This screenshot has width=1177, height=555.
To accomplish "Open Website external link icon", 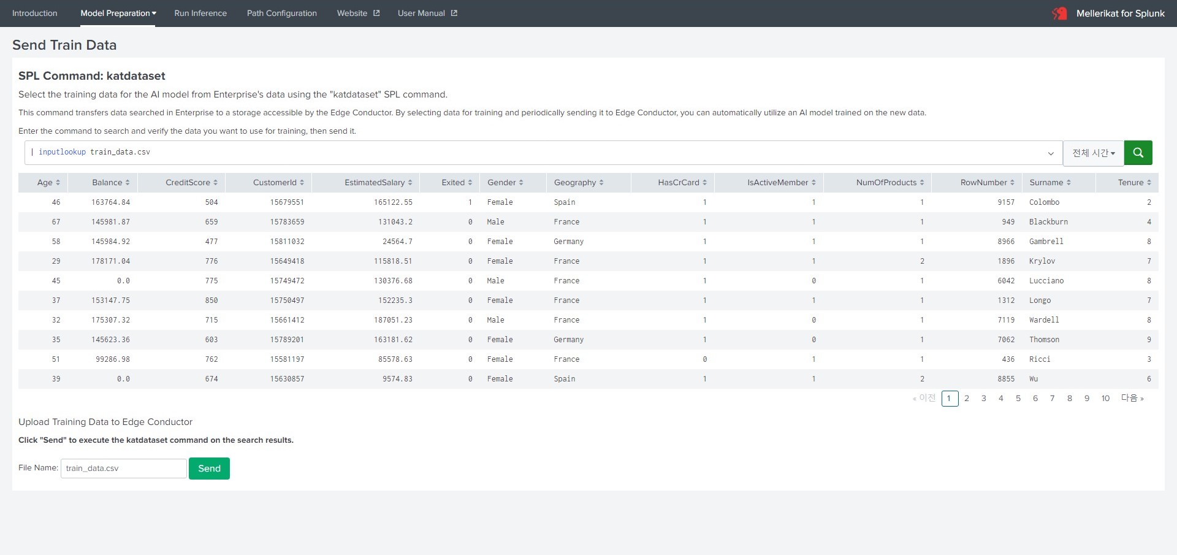I will (376, 13).
